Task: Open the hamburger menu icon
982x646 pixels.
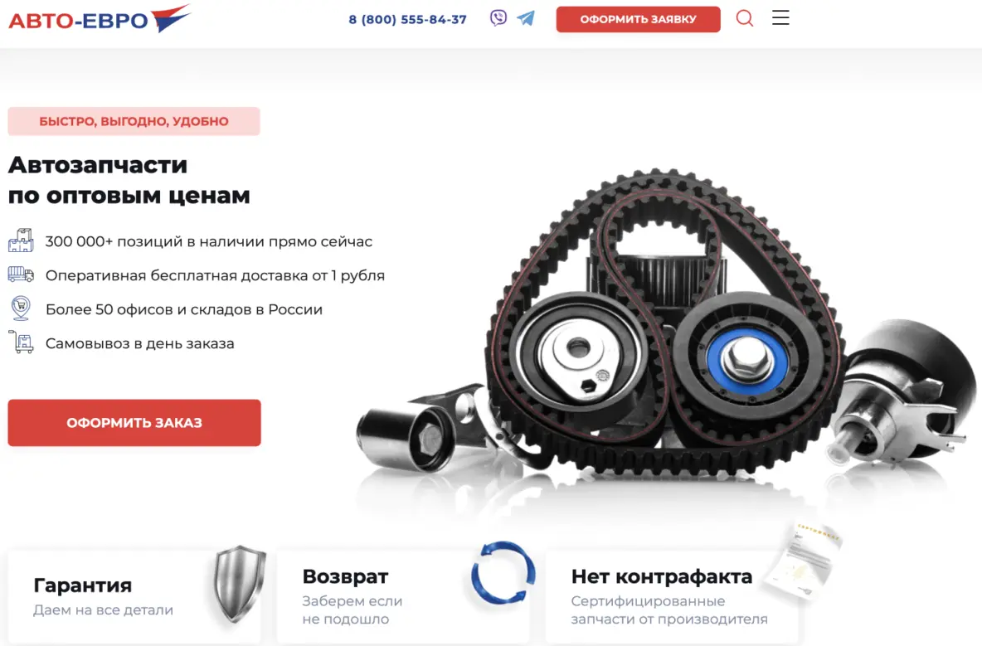Action: point(780,17)
